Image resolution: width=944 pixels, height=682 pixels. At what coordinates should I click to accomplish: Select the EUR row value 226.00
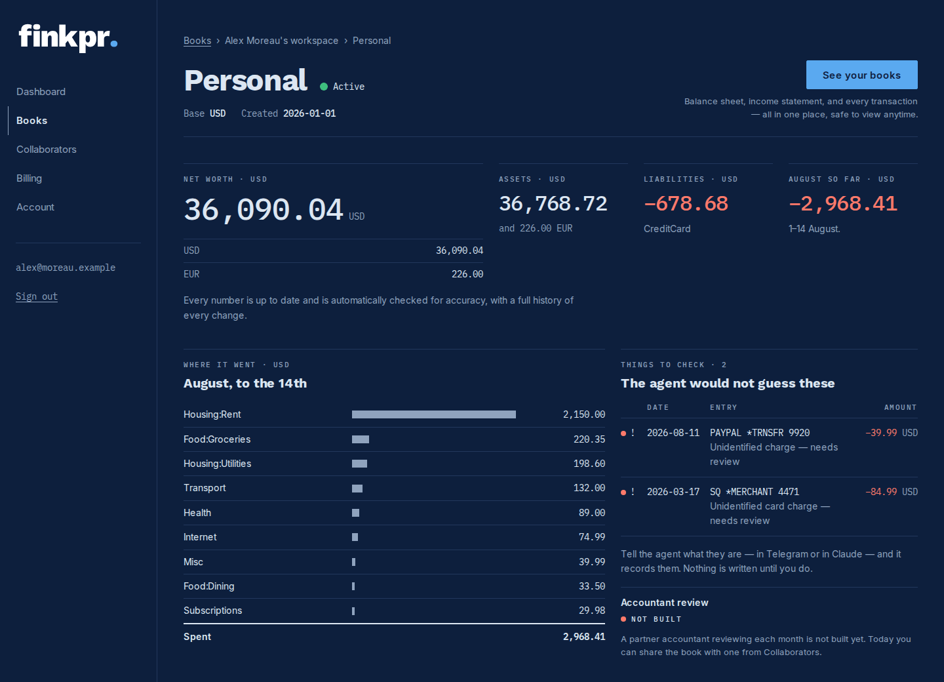tap(467, 274)
